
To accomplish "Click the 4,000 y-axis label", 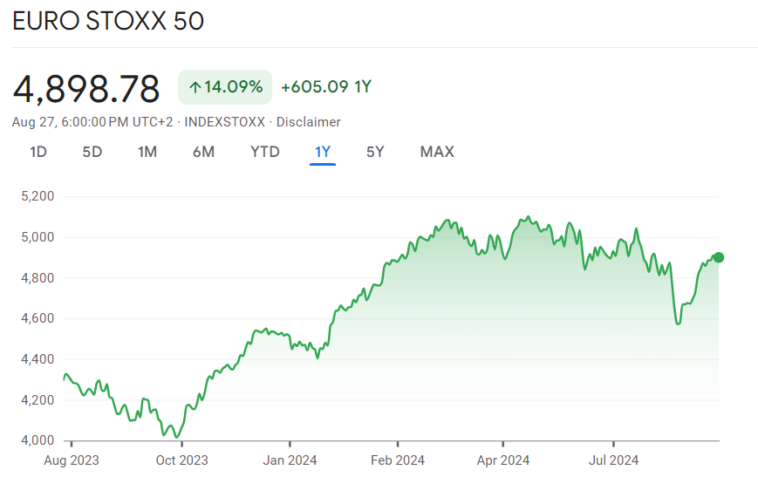I will tap(38, 440).
